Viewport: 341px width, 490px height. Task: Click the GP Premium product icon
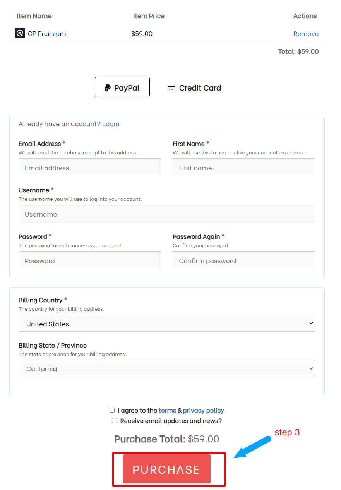click(x=20, y=33)
